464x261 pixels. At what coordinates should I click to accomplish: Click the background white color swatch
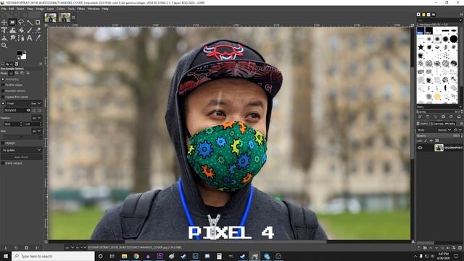coord(24,57)
